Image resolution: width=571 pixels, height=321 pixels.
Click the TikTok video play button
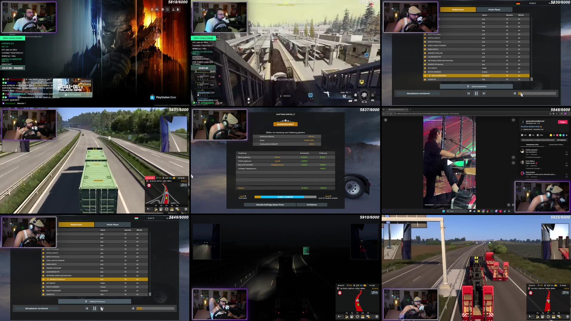[449, 162]
